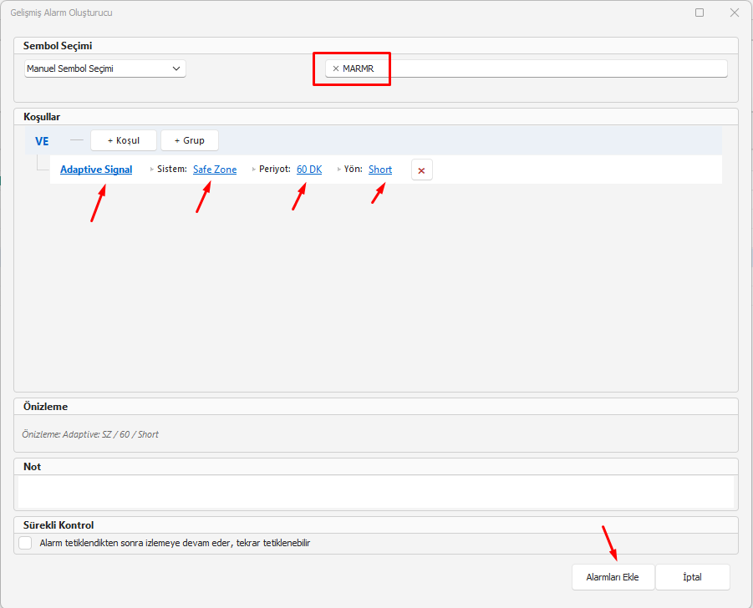Select the preview text 'Önizleme: Adaptive: SZ / 60 / Short'
The height and width of the screenshot is (608, 753).
90,434
